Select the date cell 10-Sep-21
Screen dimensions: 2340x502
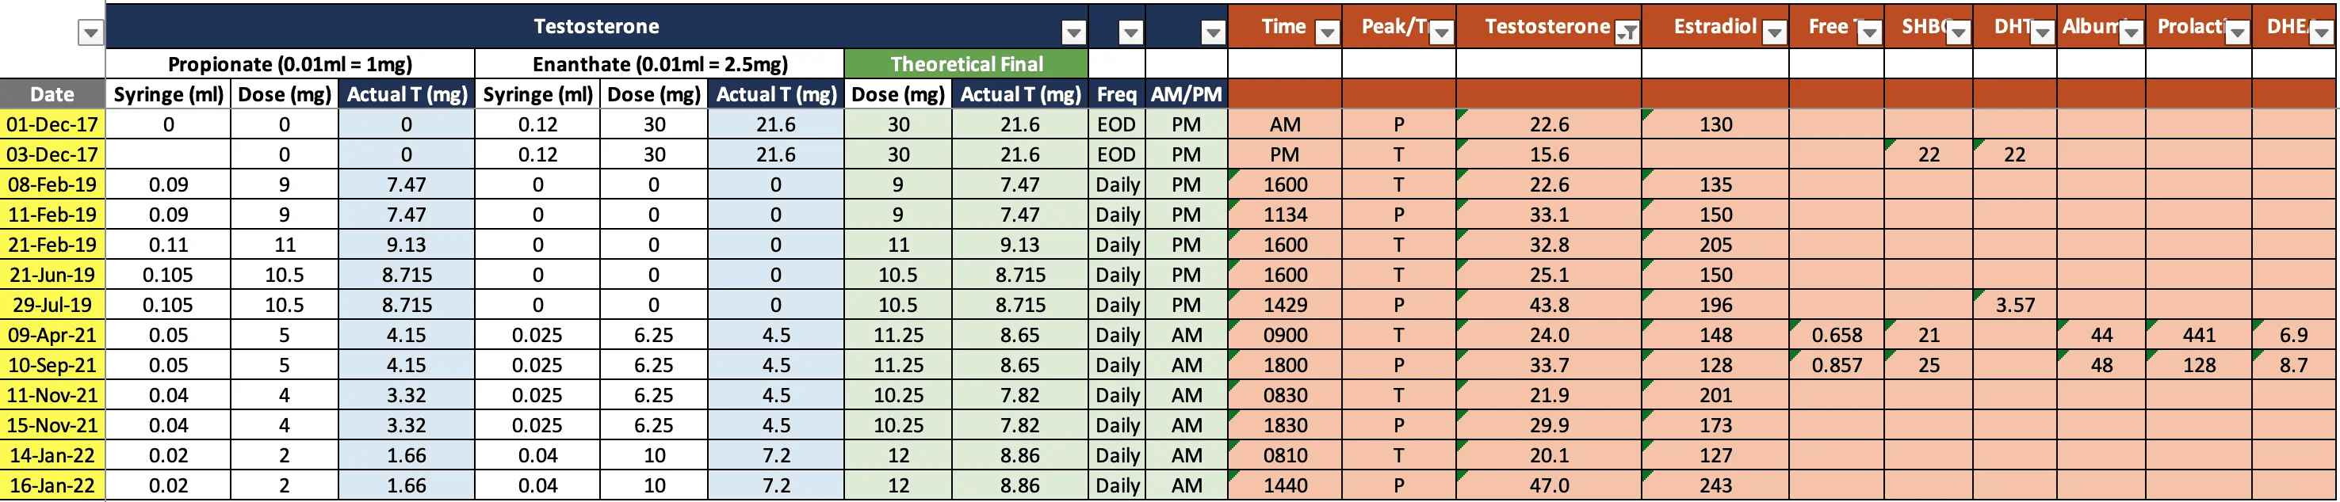pyautogui.click(x=52, y=365)
